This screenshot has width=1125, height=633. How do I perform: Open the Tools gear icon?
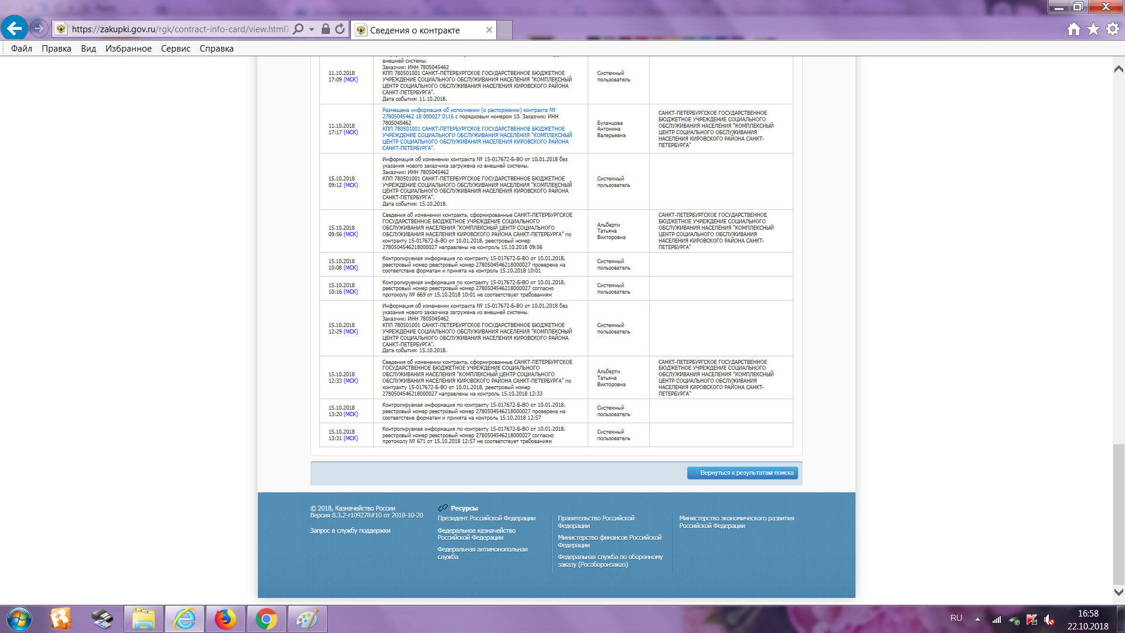(1113, 29)
